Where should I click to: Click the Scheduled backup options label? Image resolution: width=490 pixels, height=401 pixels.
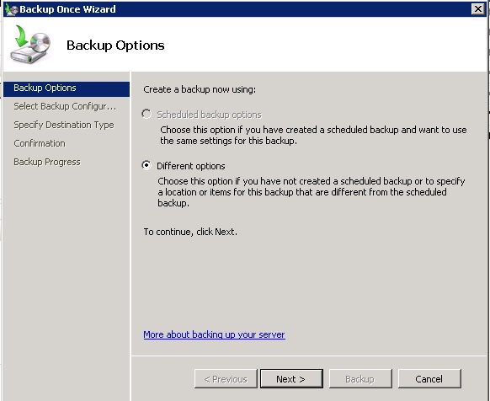(x=209, y=115)
